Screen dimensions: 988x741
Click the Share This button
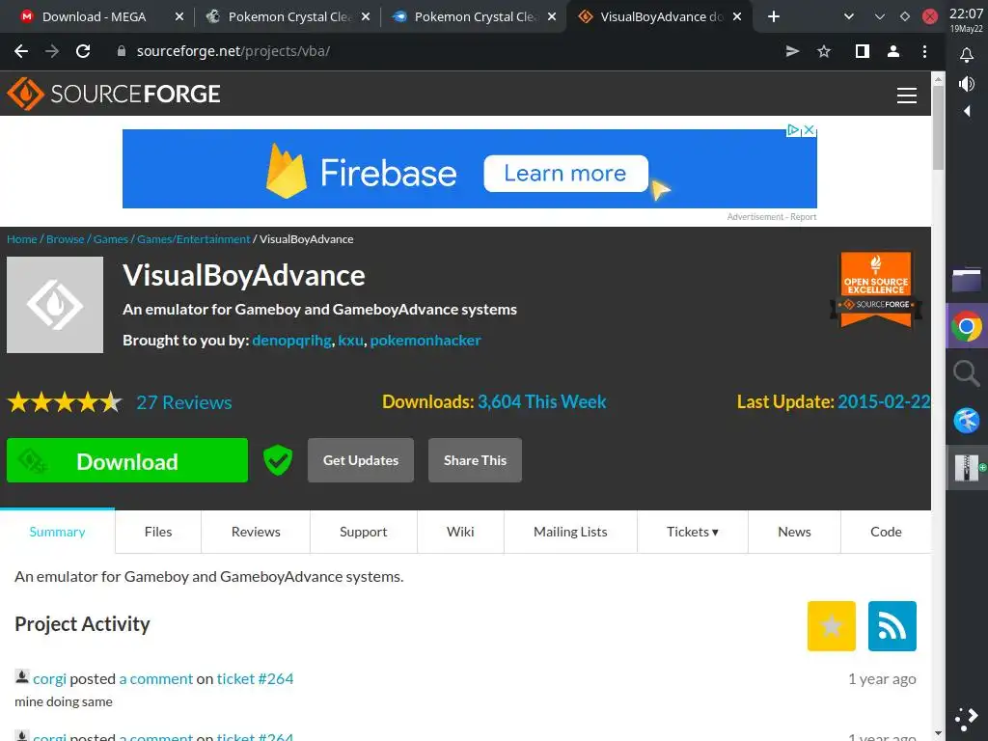[x=475, y=460]
